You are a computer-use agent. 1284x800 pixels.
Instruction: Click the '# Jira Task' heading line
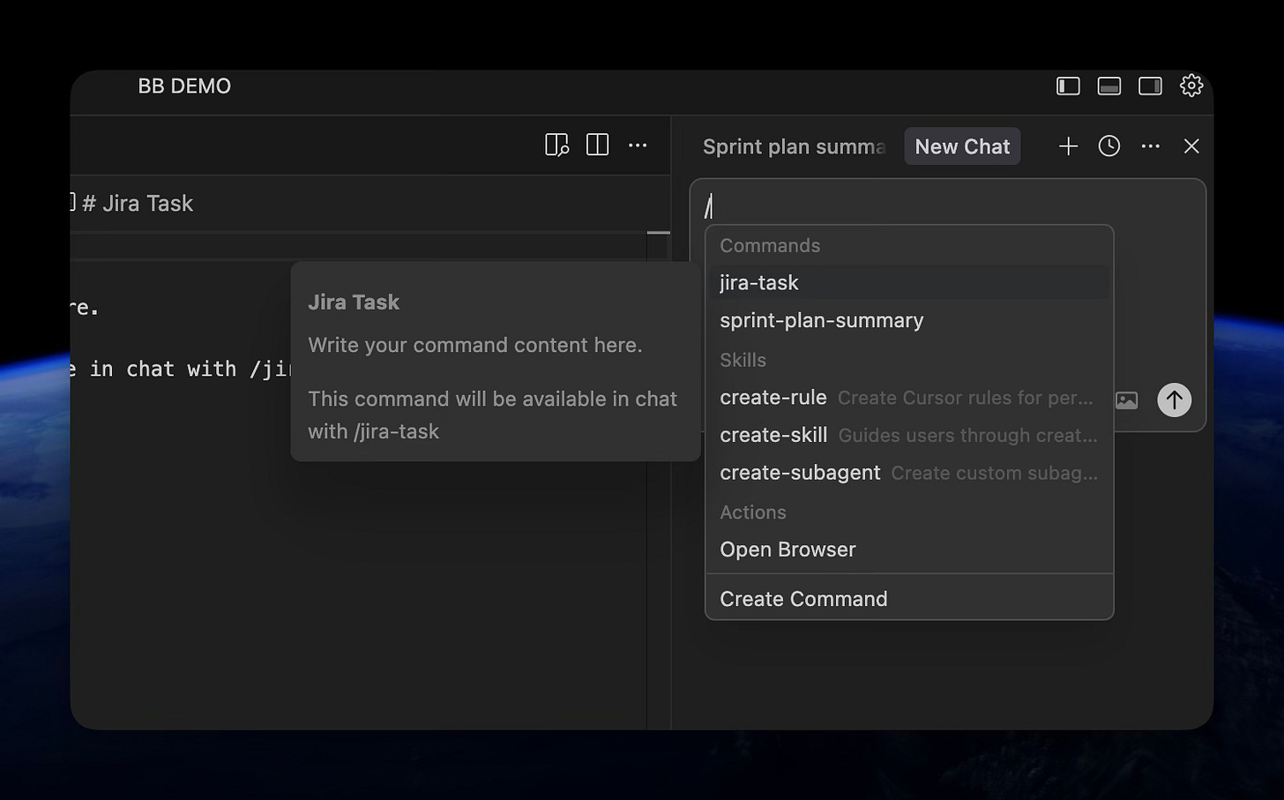(138, 204)
